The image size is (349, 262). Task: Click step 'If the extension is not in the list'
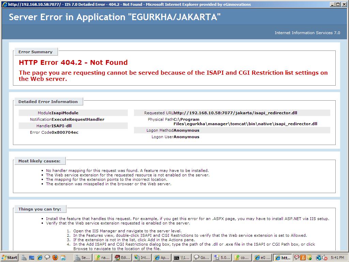pos(134,240)
